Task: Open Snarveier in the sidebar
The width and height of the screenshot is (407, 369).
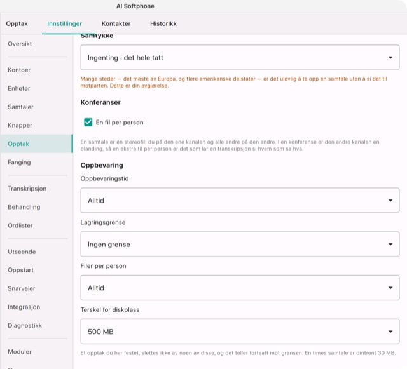Action: tap(37, 288)
